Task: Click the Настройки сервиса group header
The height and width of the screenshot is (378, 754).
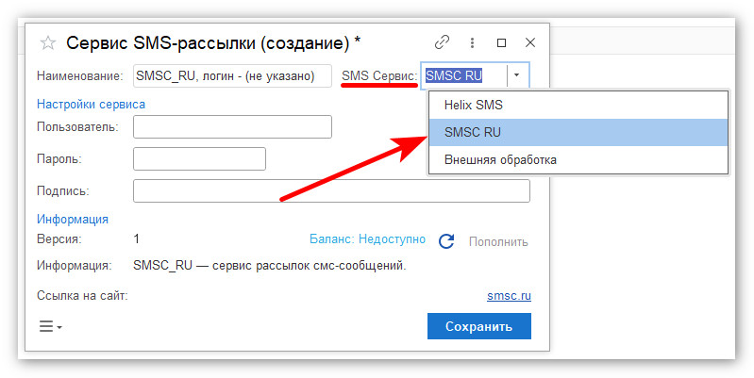Action: pos(91,105)
